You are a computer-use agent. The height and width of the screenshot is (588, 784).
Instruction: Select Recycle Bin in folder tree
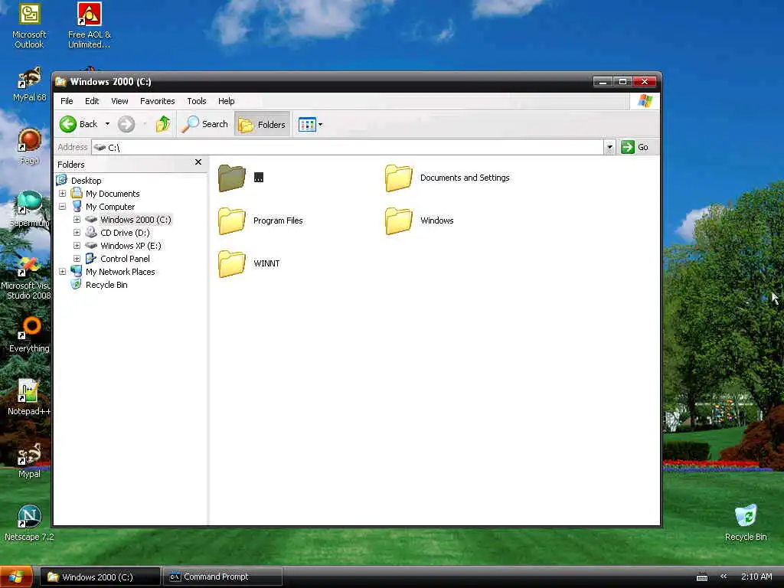106,285
